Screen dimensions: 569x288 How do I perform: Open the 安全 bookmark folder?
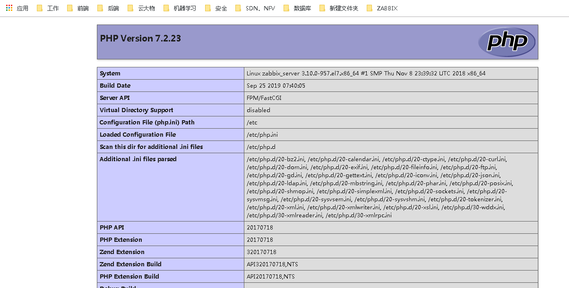(x=216, y=8)
